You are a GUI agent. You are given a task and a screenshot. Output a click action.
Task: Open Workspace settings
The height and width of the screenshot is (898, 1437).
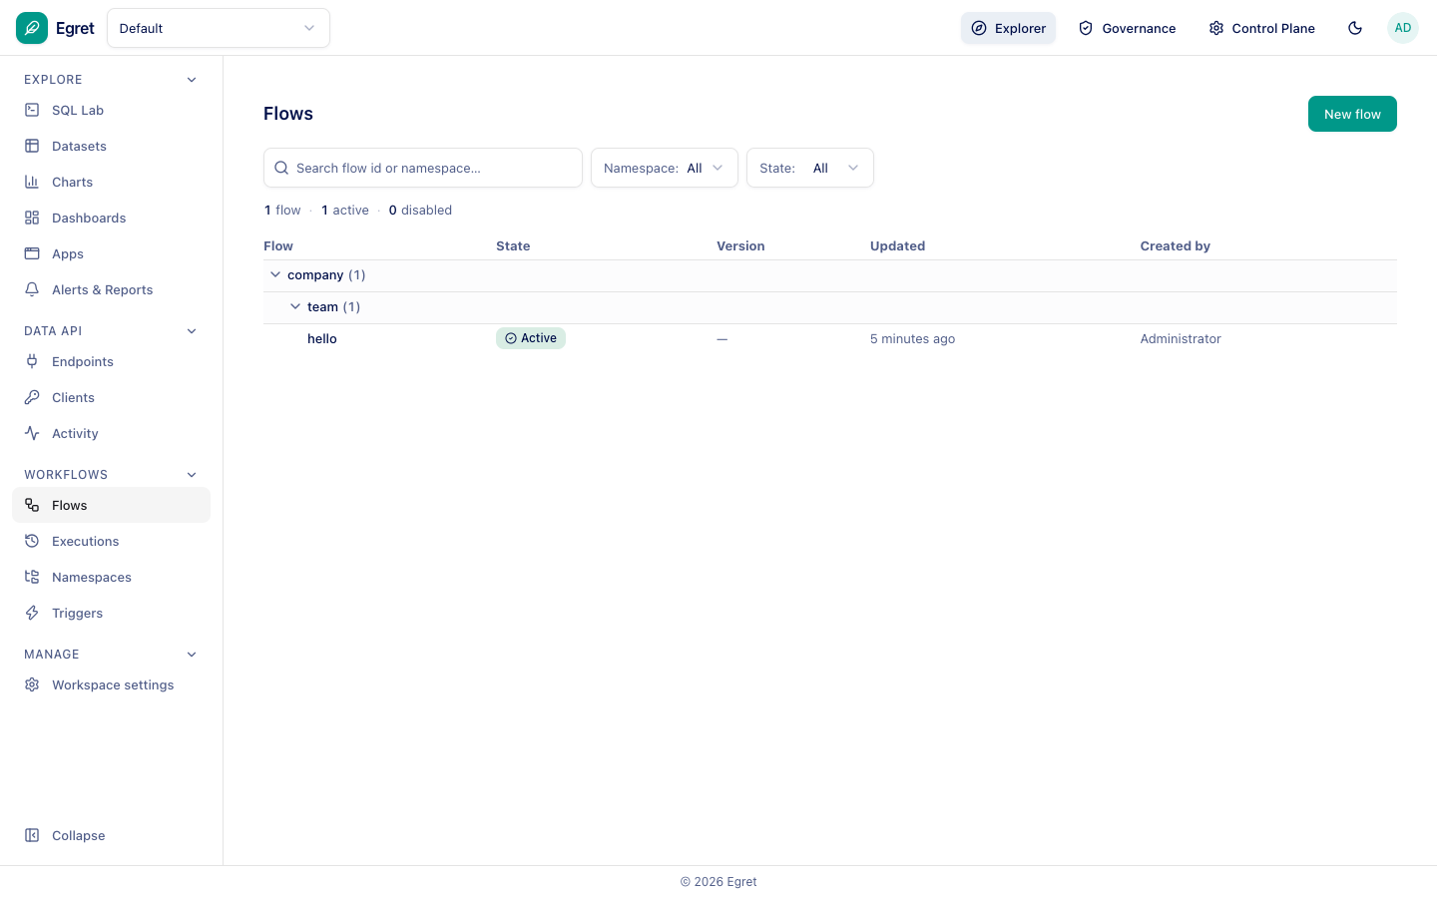tap(111, 684)
